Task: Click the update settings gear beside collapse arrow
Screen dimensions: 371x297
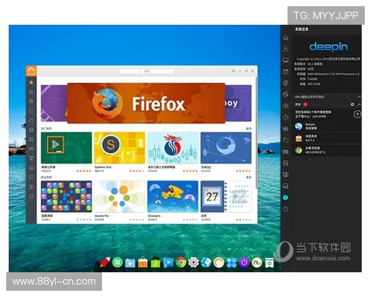Action: pyautogui.click(x=352, y=105)
